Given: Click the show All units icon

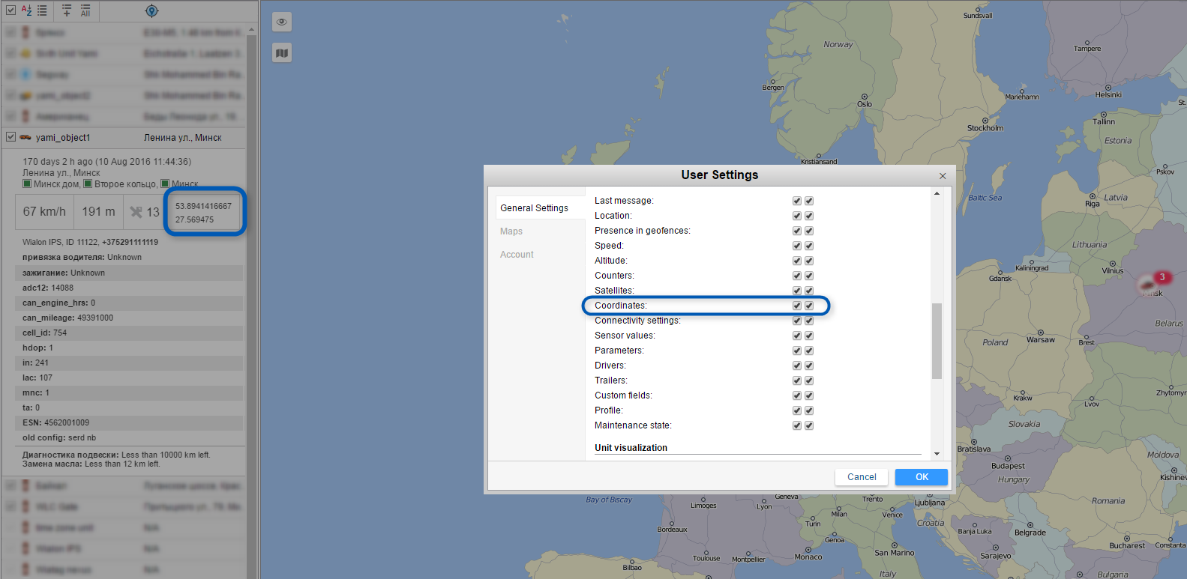Looking at the screenshot, I should point(85,10).
